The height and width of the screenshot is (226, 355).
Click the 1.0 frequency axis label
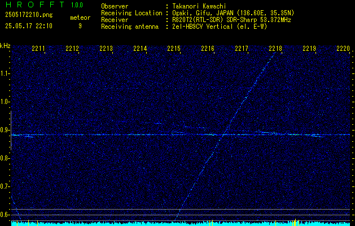(4, 102)
